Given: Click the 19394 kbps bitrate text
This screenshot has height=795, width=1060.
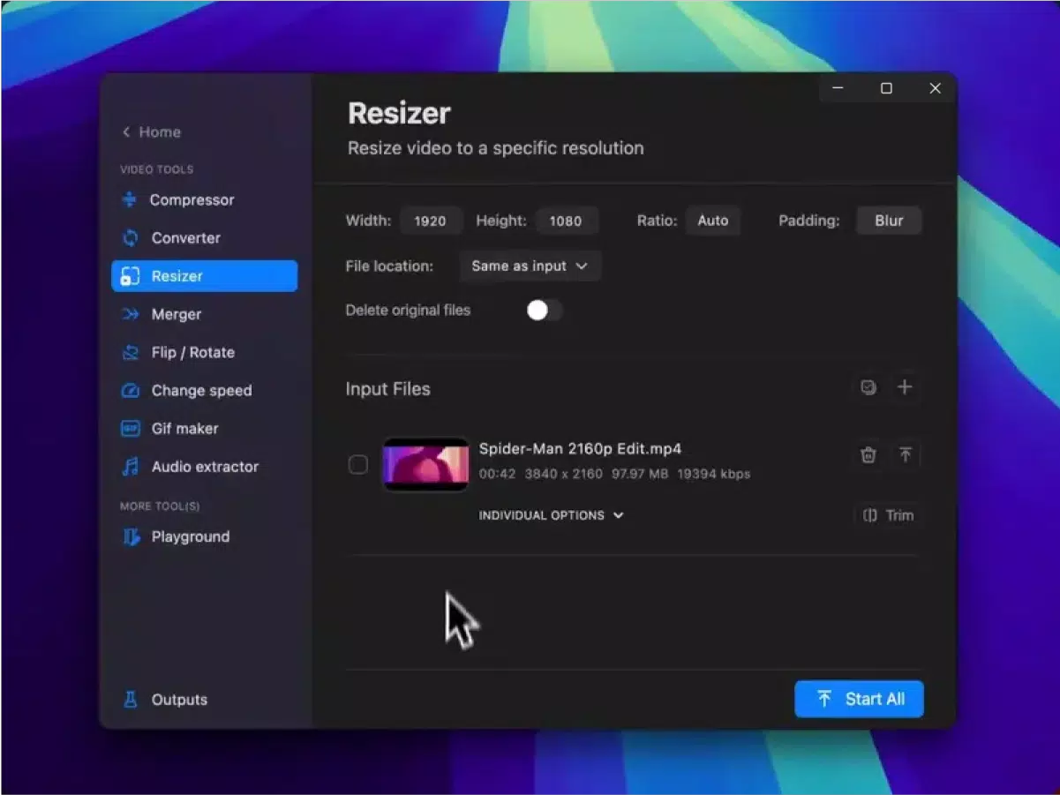Looking at the screenshot, I should [713, 474].
